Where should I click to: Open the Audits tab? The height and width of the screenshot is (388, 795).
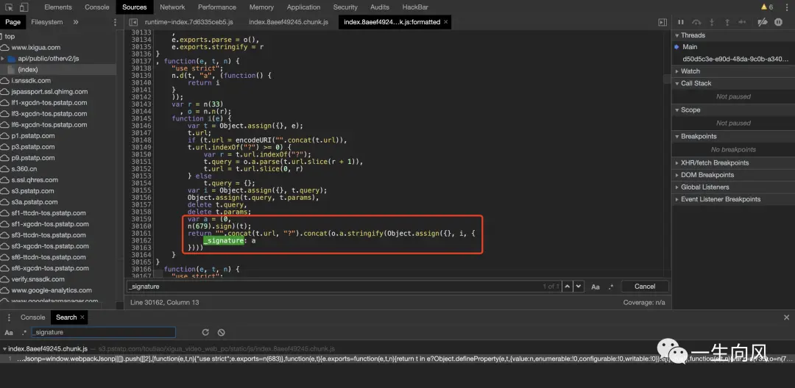point(380,7)
